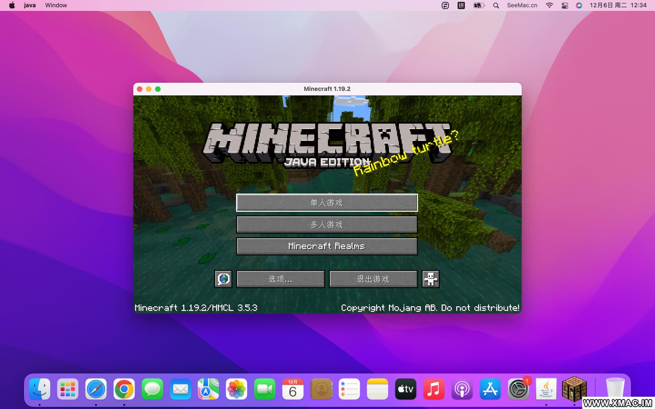Open Notes from the Dock
Screen dimensions: 655x409
[x=378, y=389]
